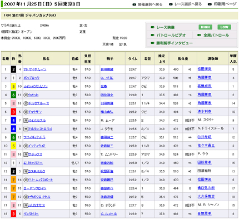Open horse ヒラボクロイヤル page
This screenshot has width=239, height=219.
point(39,197)
